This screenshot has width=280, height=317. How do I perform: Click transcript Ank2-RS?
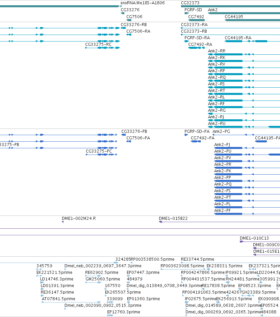[x=216, y=84]
